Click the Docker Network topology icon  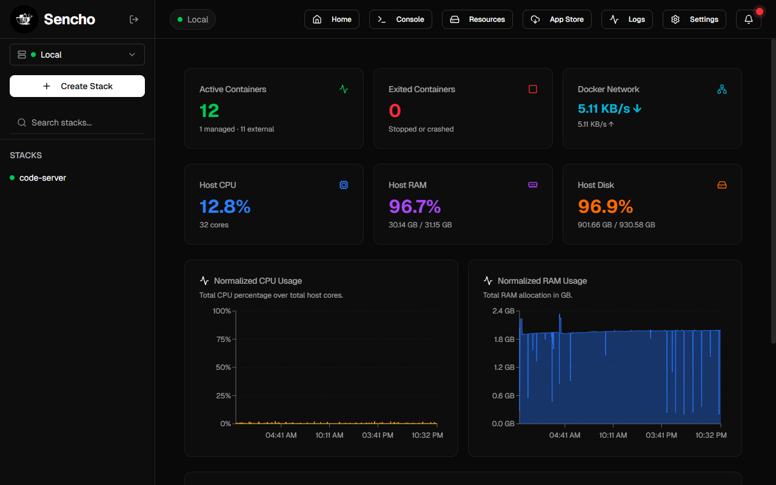(722, 89)
